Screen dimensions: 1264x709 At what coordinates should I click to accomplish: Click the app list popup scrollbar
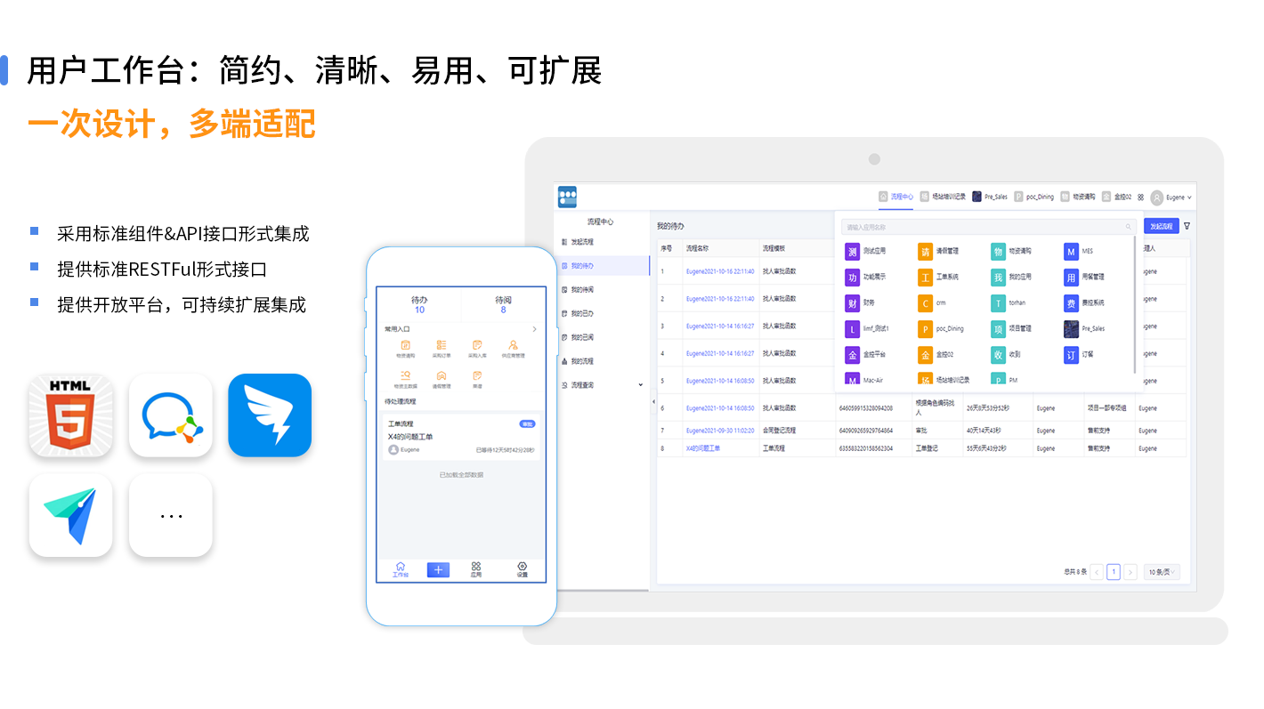tap(1134, 304)
